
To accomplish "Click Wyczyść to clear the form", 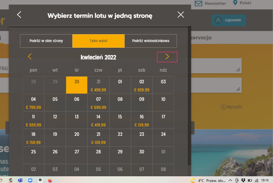I will 232,107.
